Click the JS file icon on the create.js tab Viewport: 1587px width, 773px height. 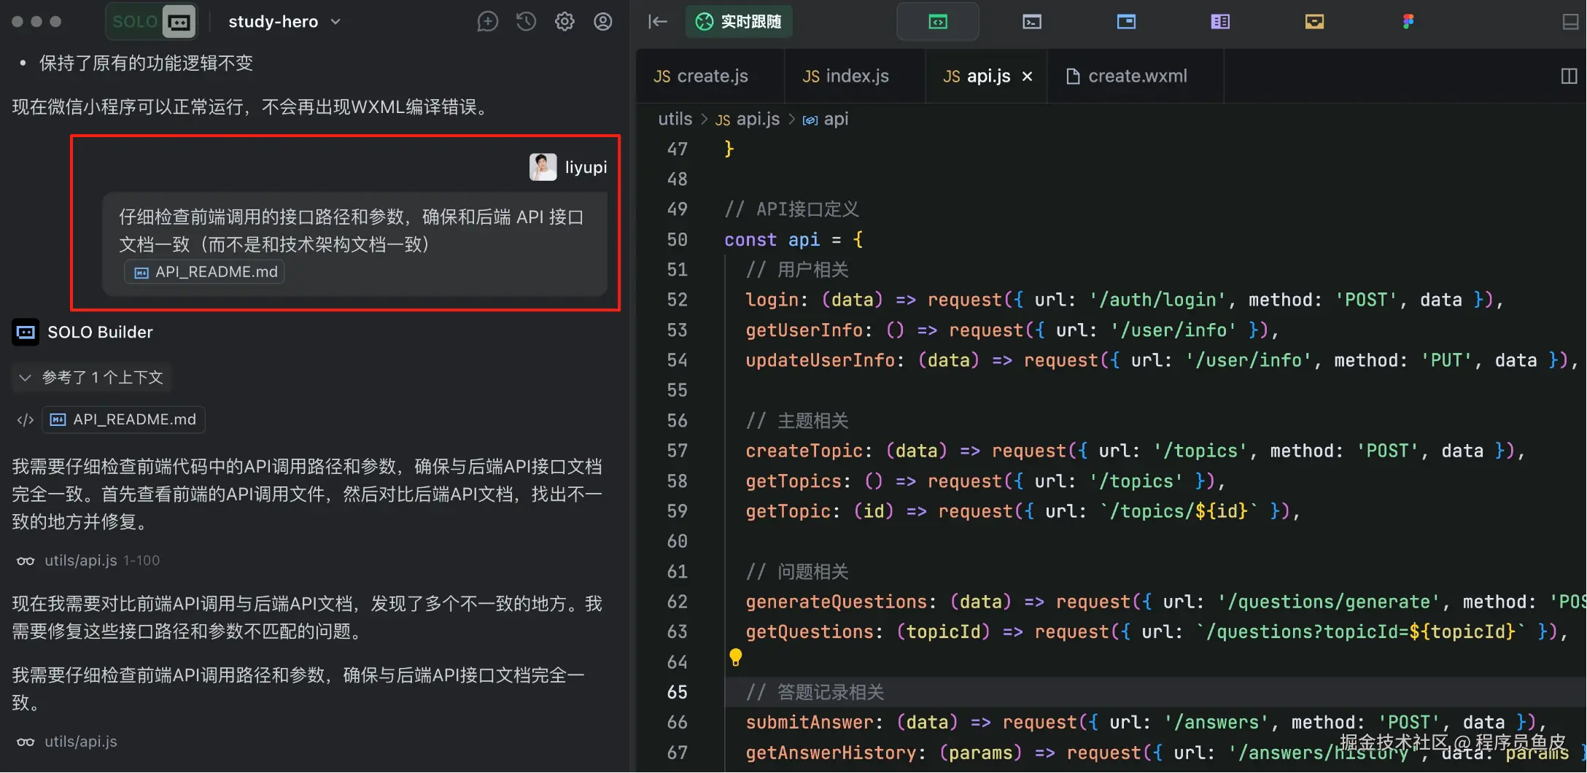pyautogui.click(x=661, y=77)
